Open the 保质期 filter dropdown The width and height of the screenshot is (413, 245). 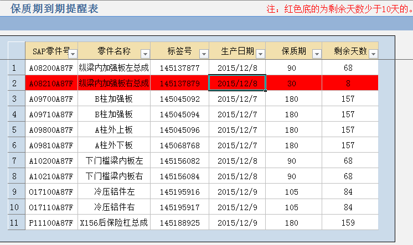click(317, 53)
